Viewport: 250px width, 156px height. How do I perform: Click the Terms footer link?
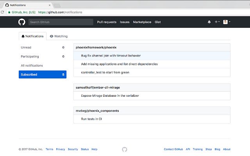[50, 149]
